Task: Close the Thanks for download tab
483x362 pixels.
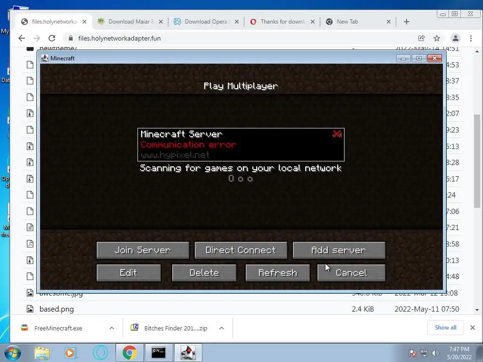Action: pos(313,22)
